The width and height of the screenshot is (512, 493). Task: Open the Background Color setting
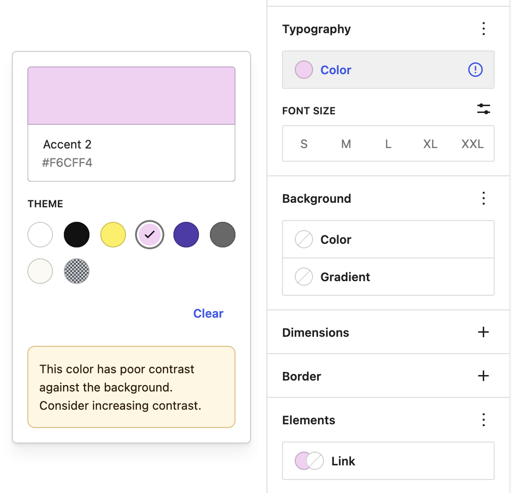(388, 239)
